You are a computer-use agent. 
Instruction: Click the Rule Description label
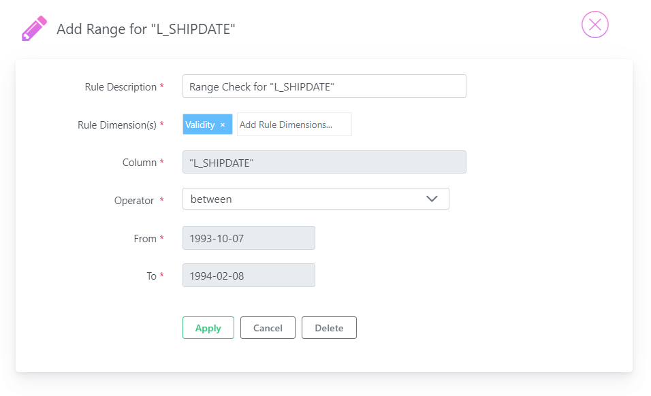tap(121, 86)
